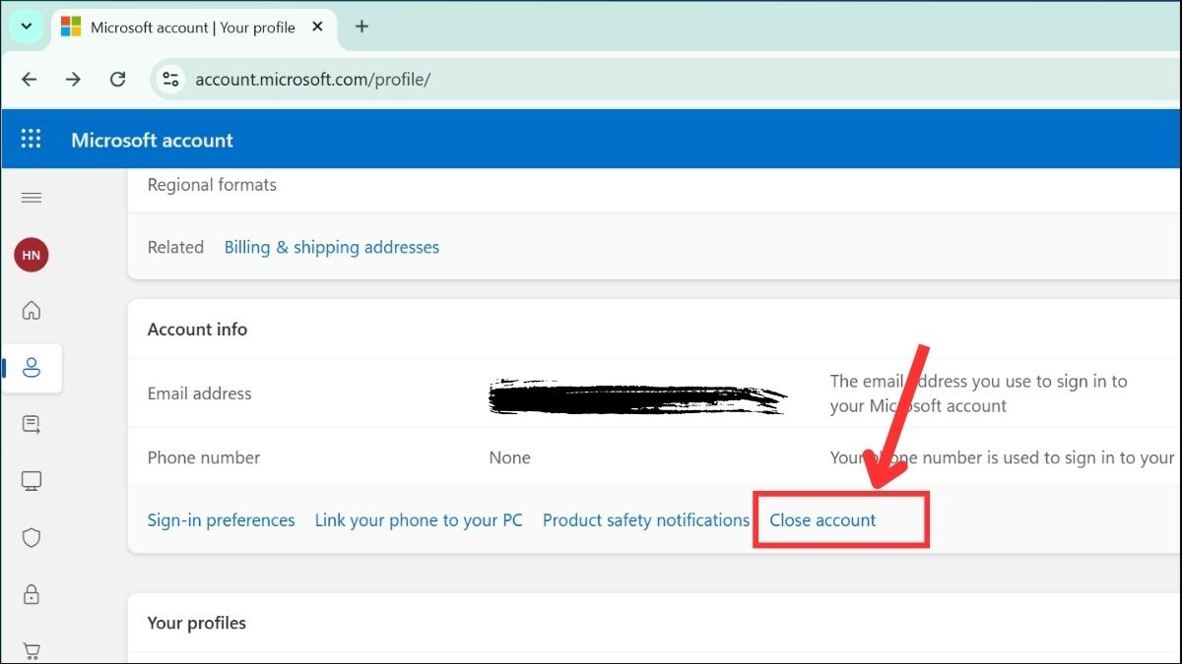Go back to the previous page

tap(30, 80)
